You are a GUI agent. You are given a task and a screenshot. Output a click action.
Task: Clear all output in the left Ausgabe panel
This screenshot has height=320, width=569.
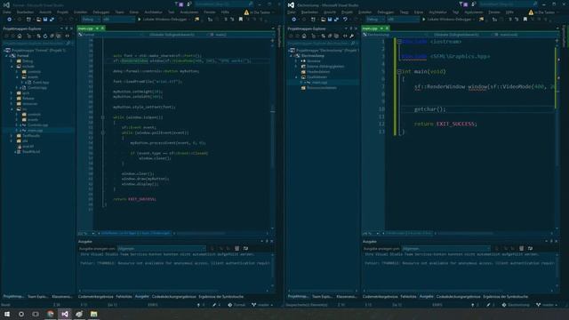click(x=237, y=249)
